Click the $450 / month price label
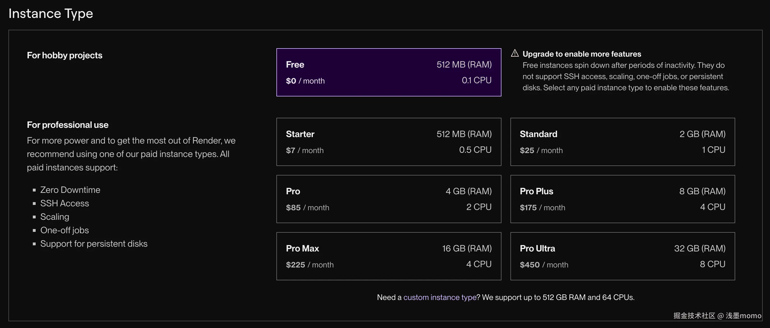Image resolution: width=770 pixels, height=328 pixels. click(x=544, y=265)
